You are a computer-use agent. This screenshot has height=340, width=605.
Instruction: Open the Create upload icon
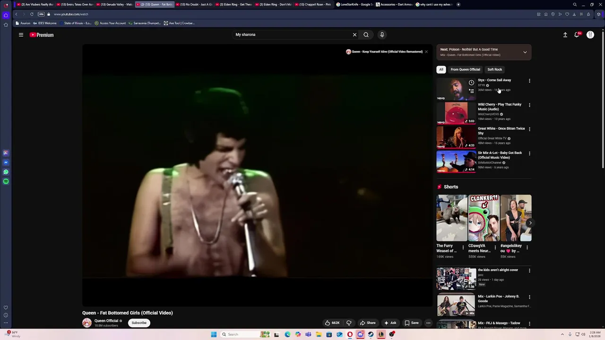[x=565, y=34]
